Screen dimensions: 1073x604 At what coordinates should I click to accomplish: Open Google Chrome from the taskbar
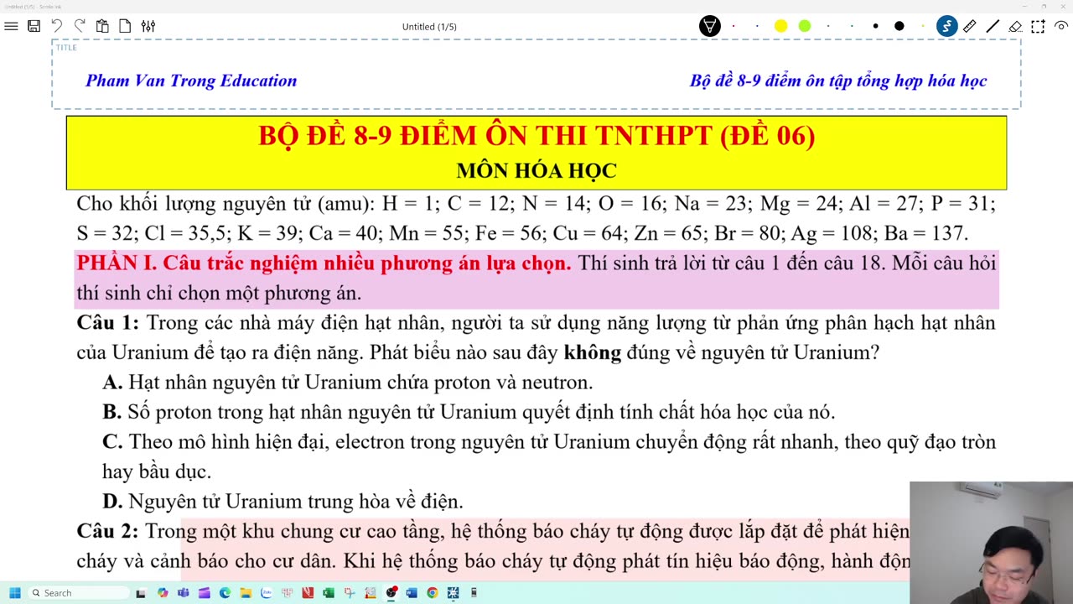point(433,593)
